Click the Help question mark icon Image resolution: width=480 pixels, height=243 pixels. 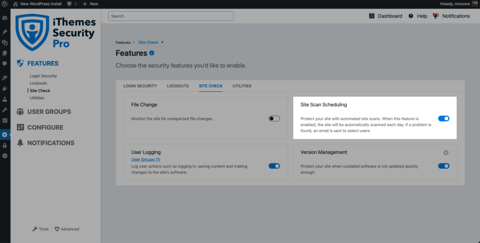click(411, 16)
